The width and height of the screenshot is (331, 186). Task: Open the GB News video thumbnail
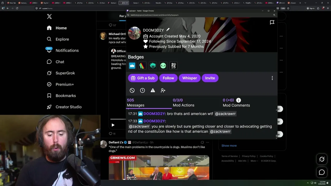pos(159,167)
